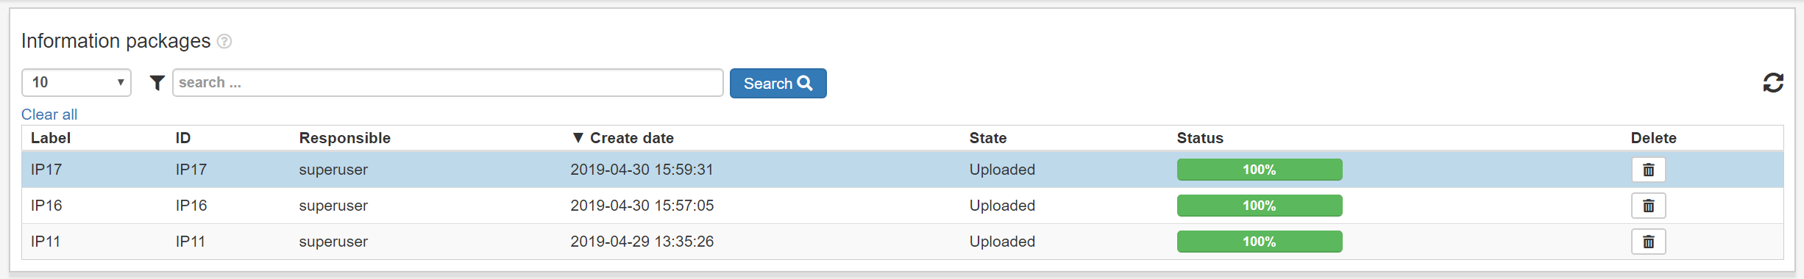Sort by the Status column header

[x=1200, y=138]
